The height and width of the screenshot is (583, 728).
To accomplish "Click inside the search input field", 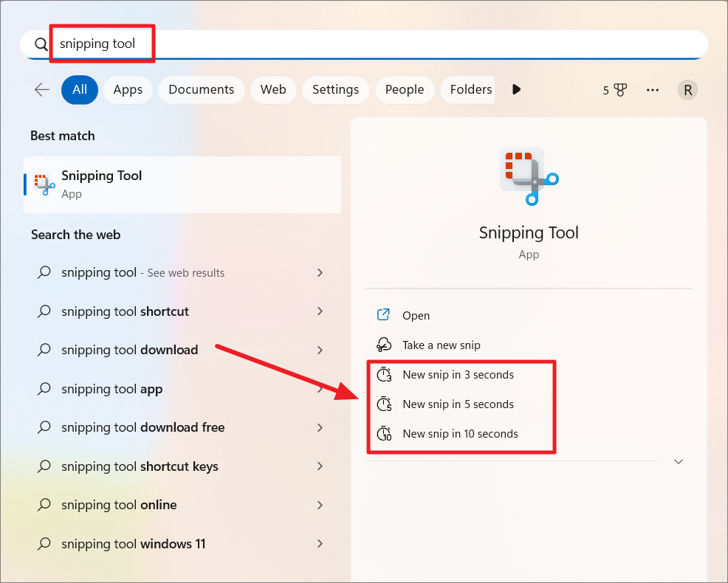I will pyautogui.click(x=295, y=44).
